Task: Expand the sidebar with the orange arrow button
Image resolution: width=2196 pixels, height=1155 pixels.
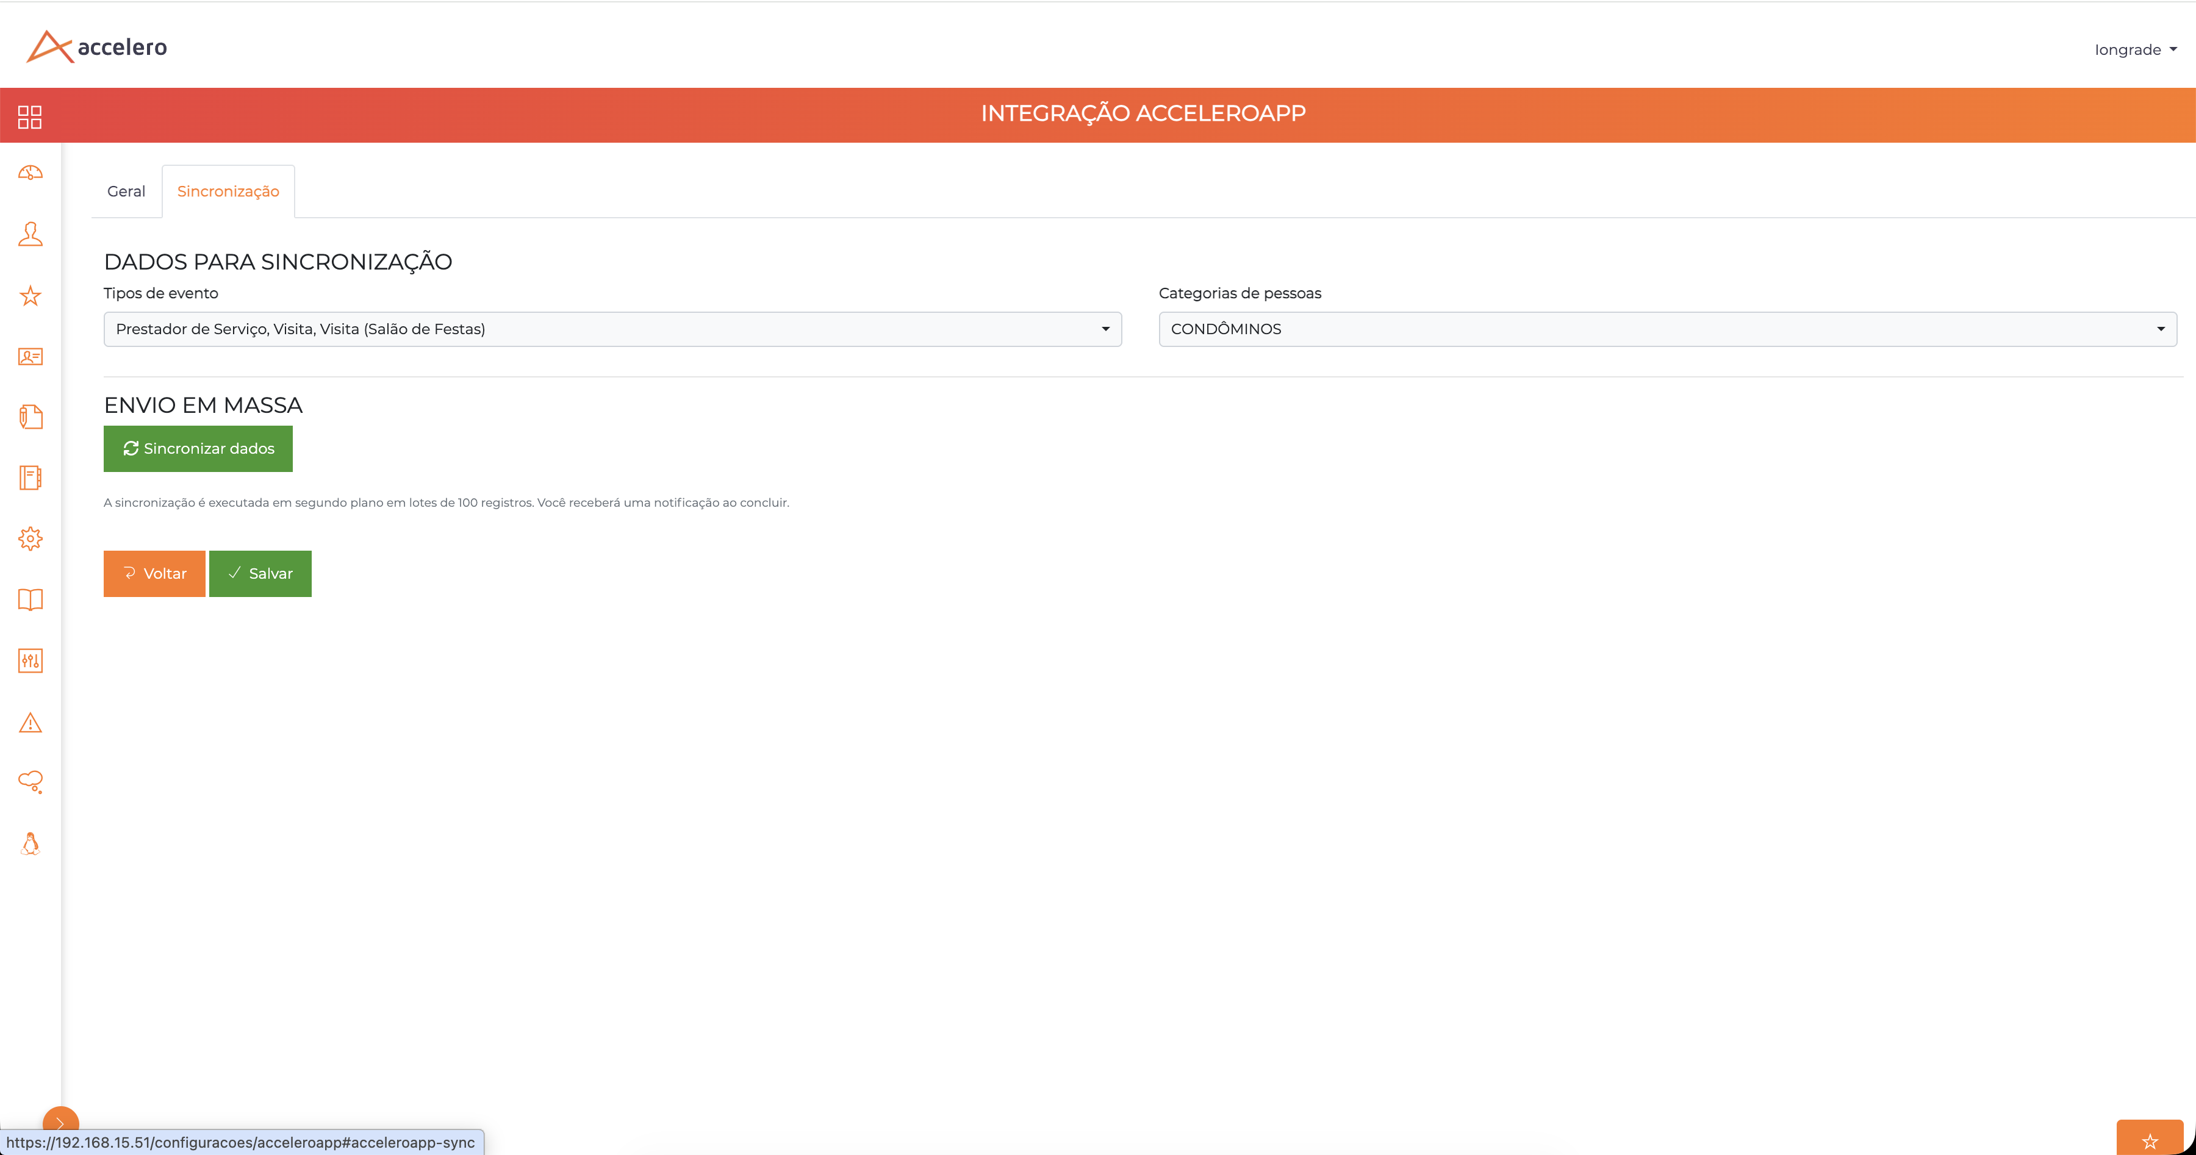Action: point(60,1121)
